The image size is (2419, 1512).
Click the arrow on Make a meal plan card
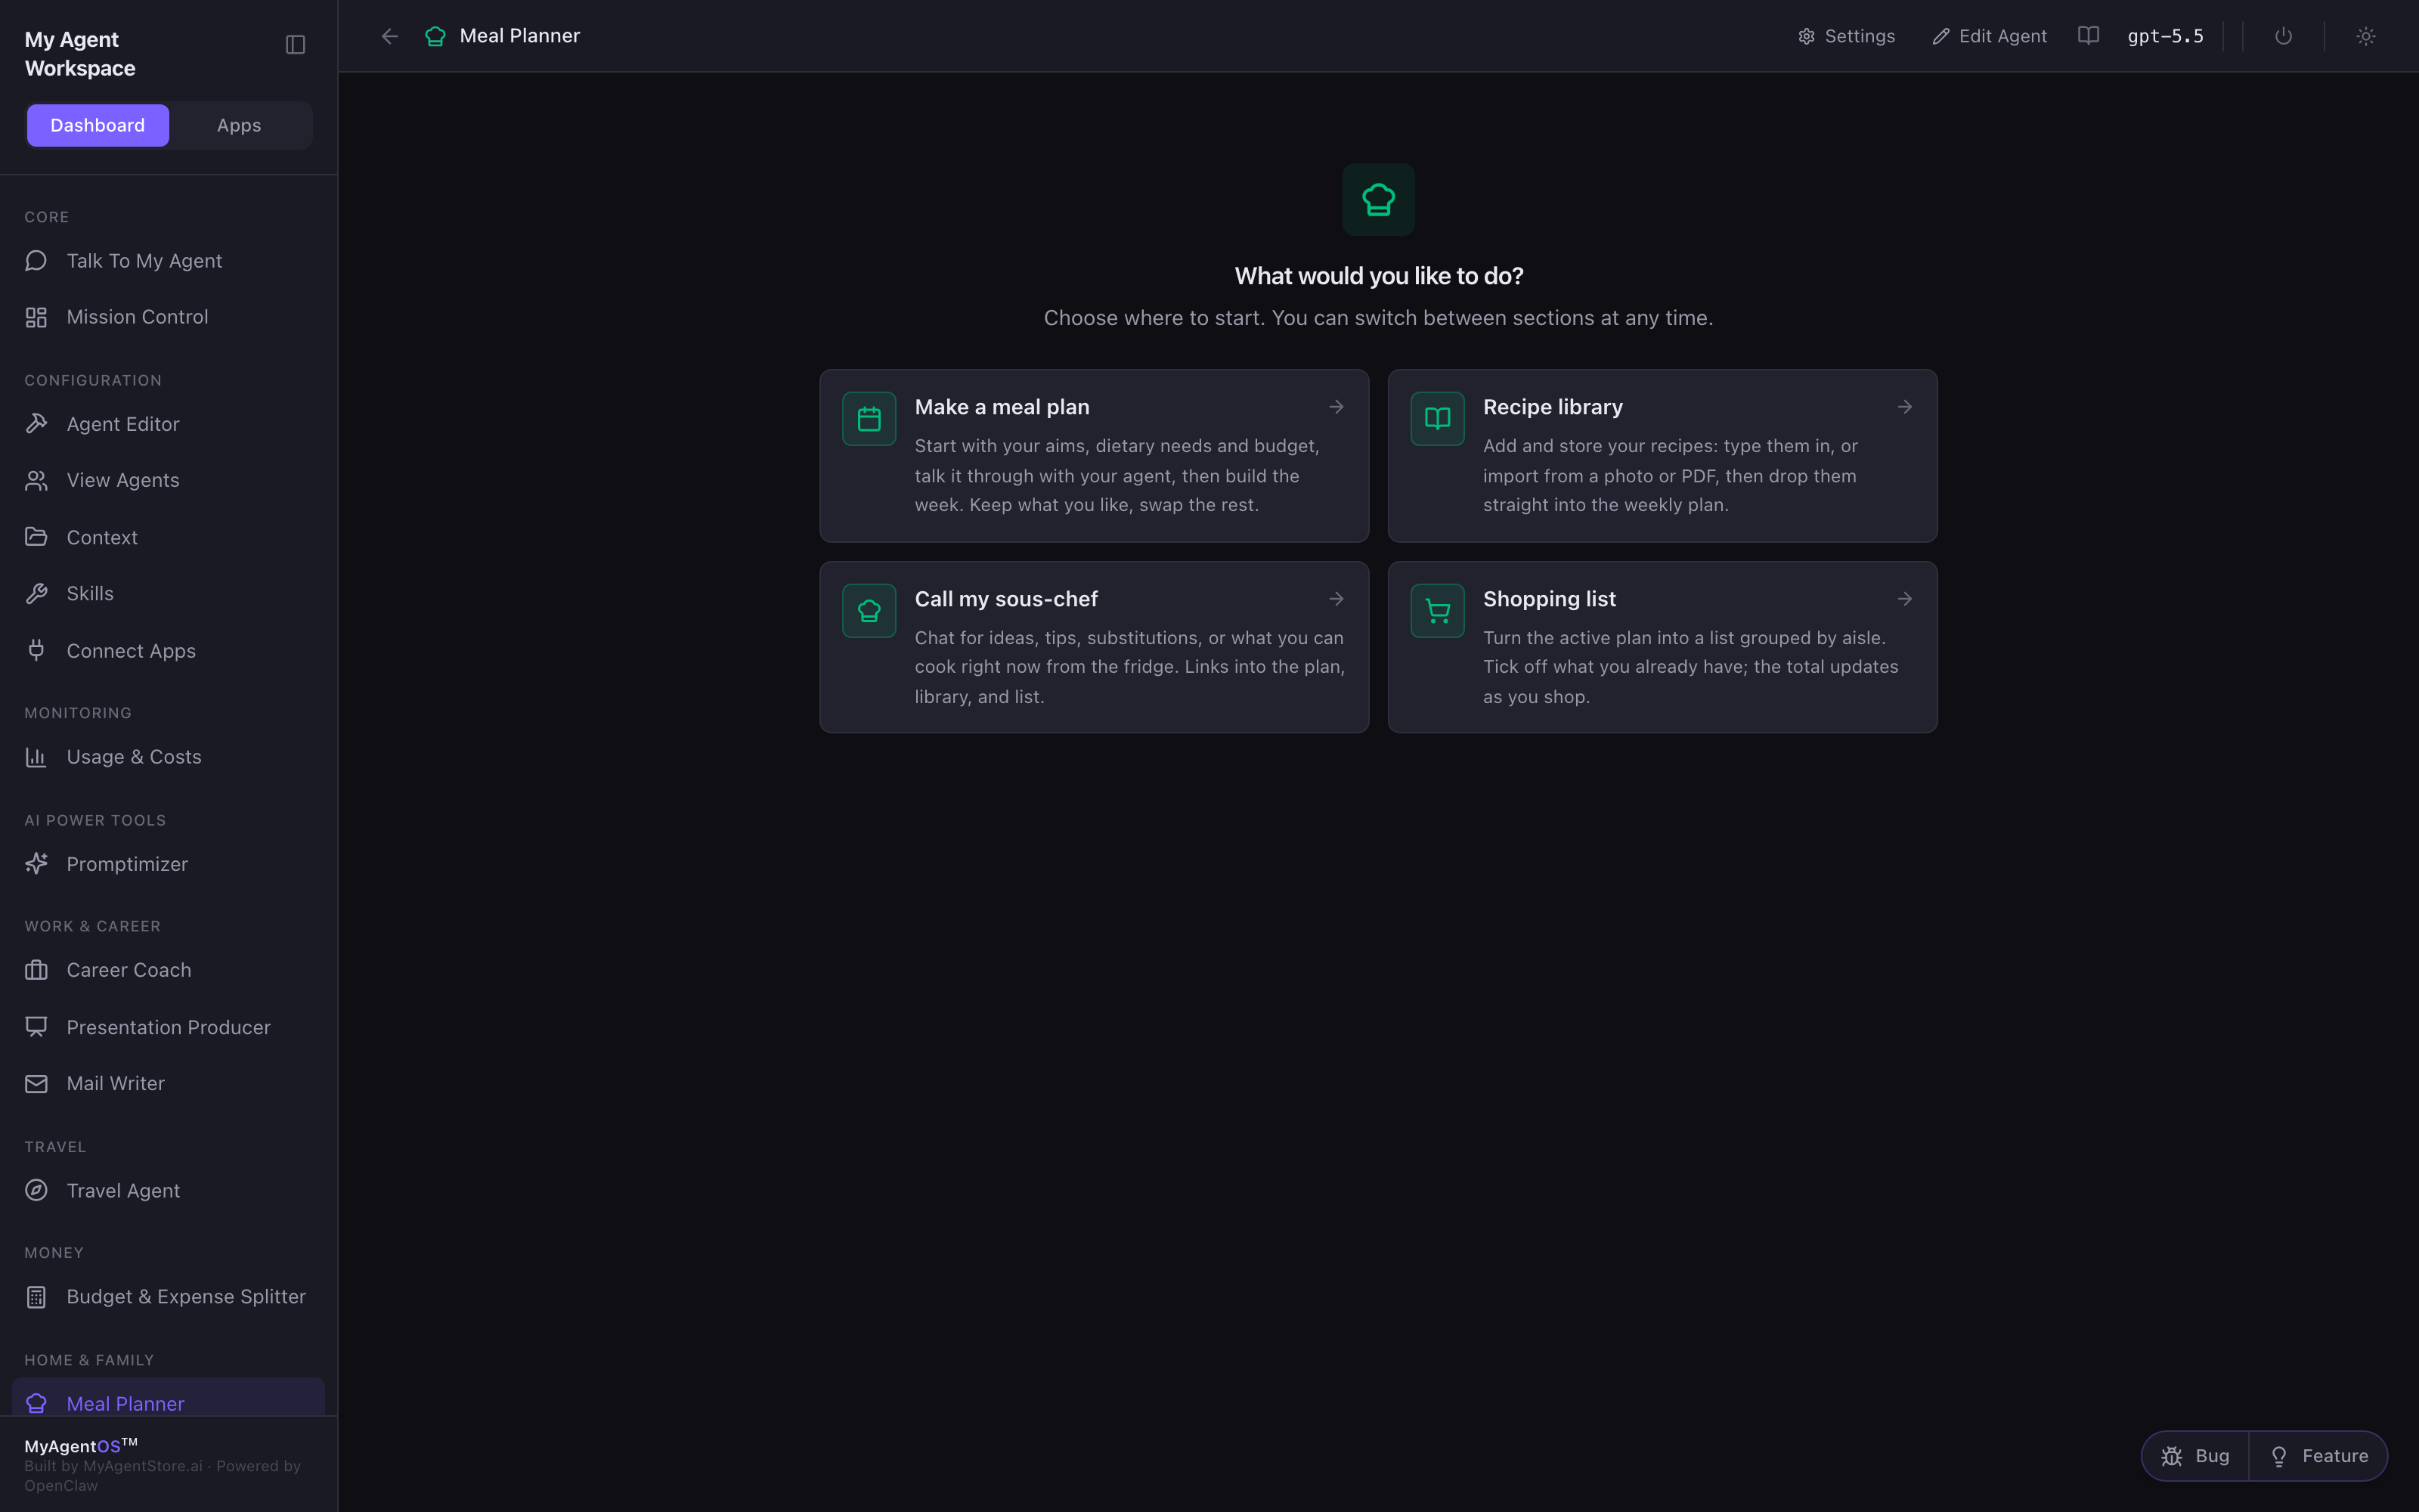(x=1336, y=407)
